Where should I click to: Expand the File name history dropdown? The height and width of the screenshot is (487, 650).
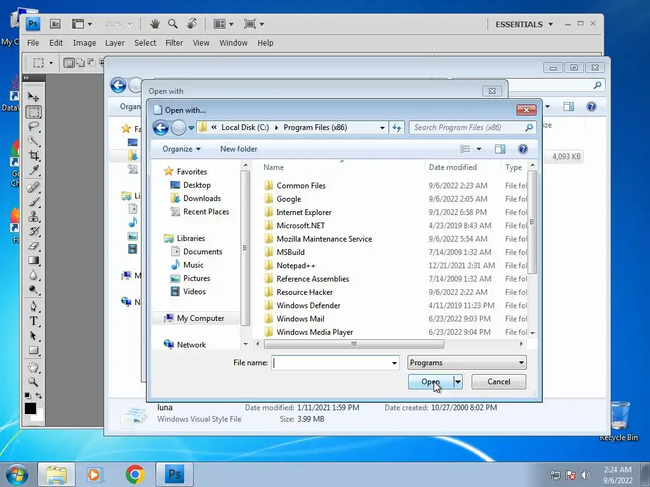pyautogui.click(x=394, y=363)
